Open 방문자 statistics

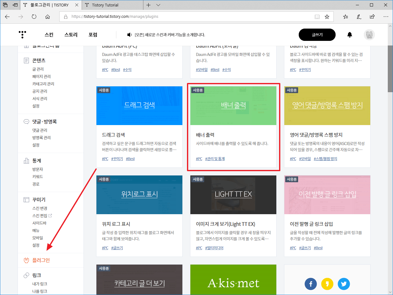click(38, 169)
